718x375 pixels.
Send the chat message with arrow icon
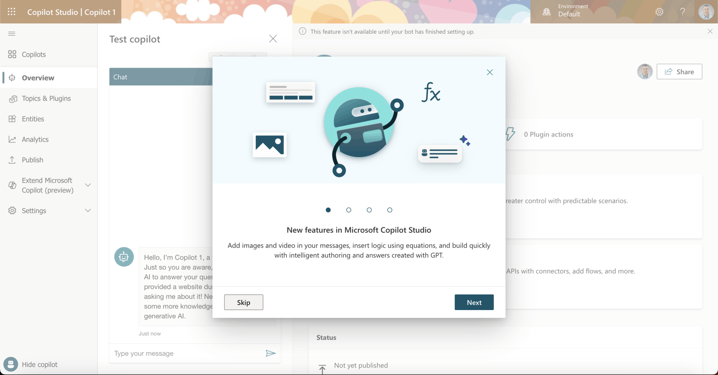[271, 353]
